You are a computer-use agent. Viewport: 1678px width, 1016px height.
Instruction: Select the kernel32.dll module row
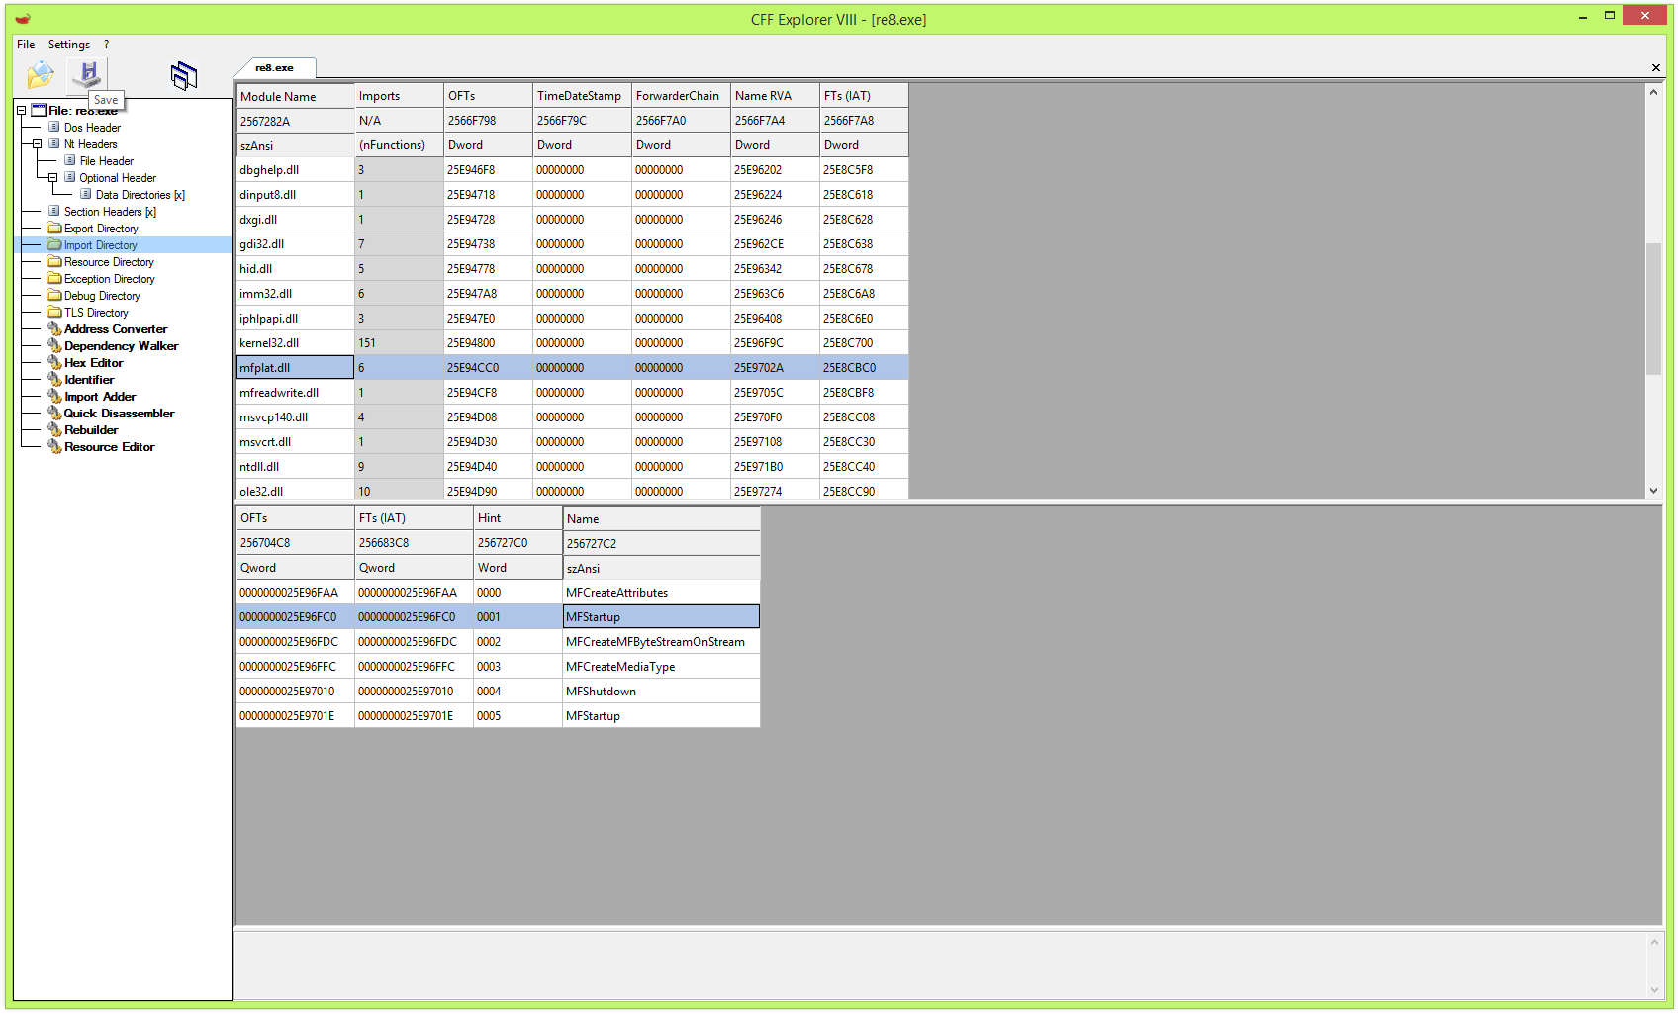pyautogui.click(x=572, y=343)
